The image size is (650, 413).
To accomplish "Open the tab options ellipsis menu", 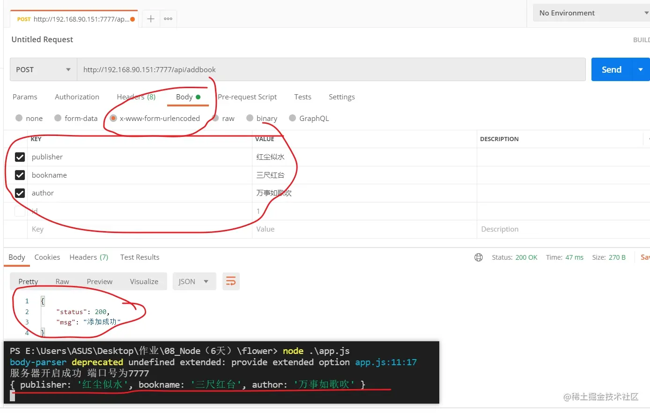I will [168, 19].
